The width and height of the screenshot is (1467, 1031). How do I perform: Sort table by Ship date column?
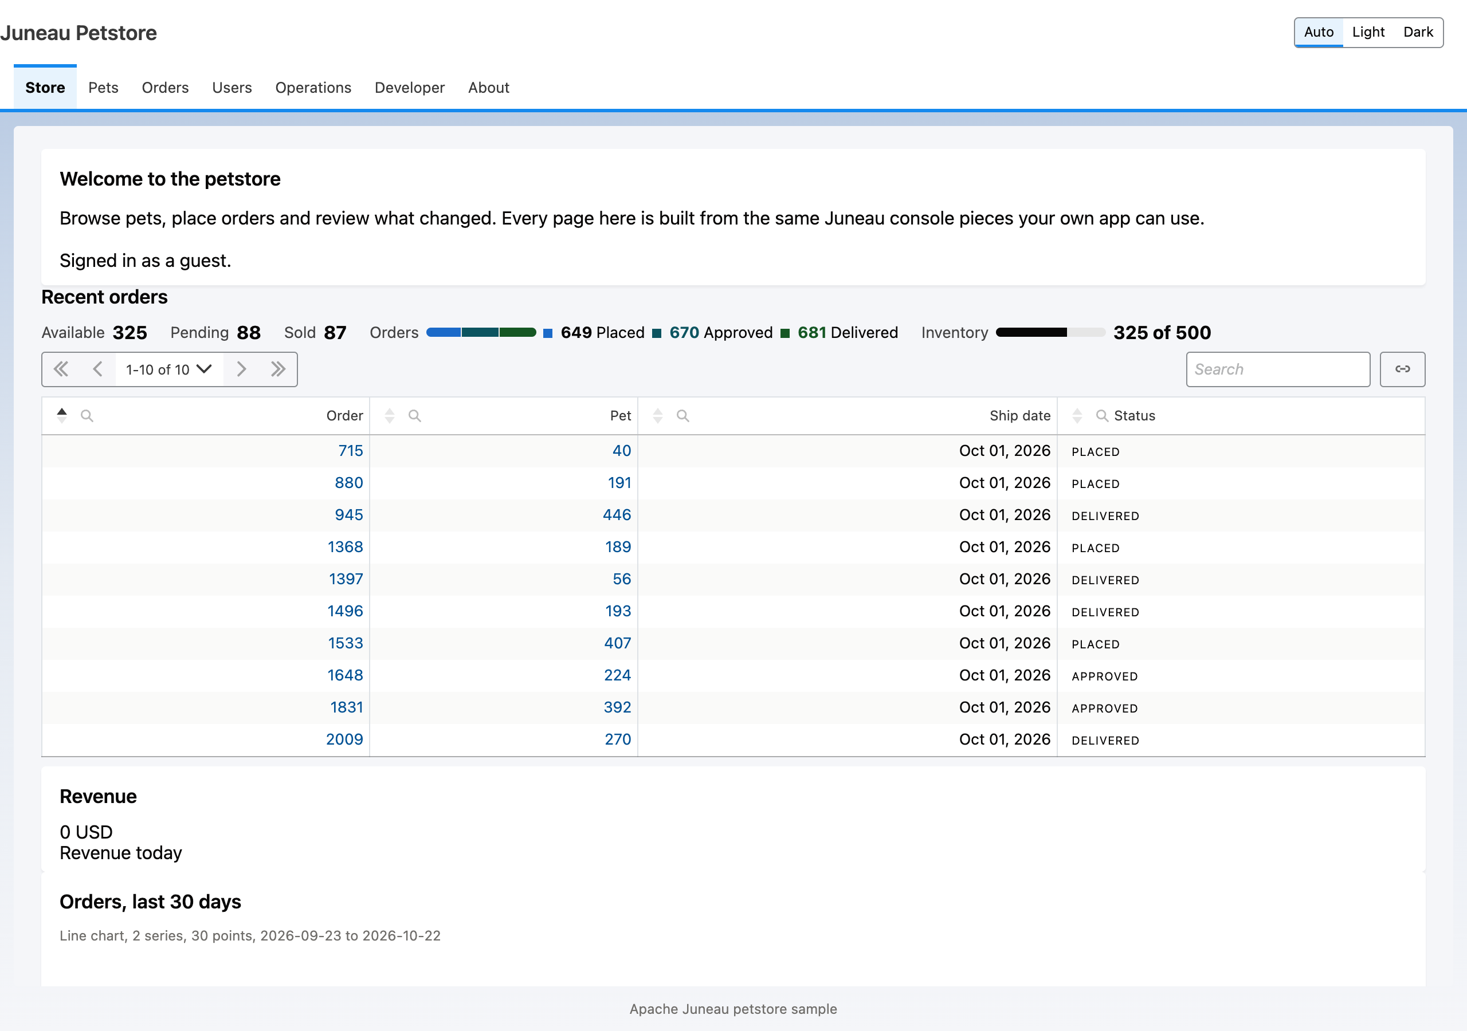point(657,416)
